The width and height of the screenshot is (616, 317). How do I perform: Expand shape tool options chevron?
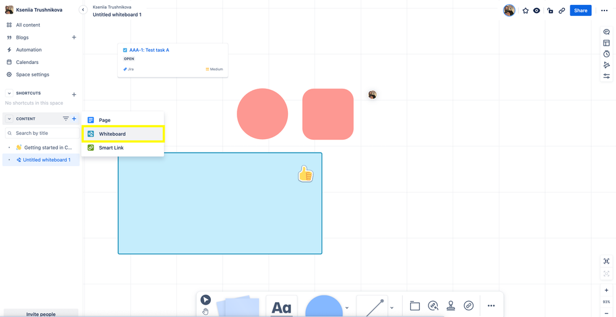pyautogui.click(x=347, y=307)
